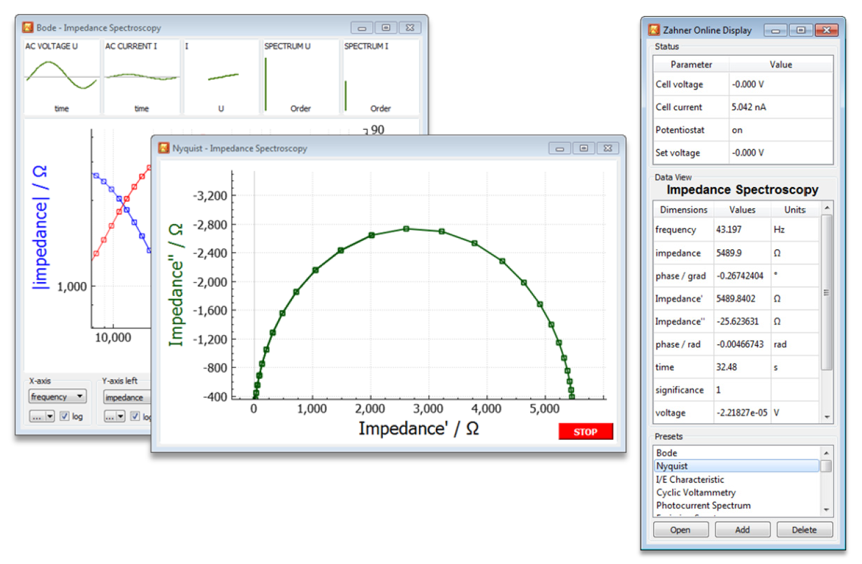Click the rad unit cell
Screen dimensions: 862x564
[795, 344]
